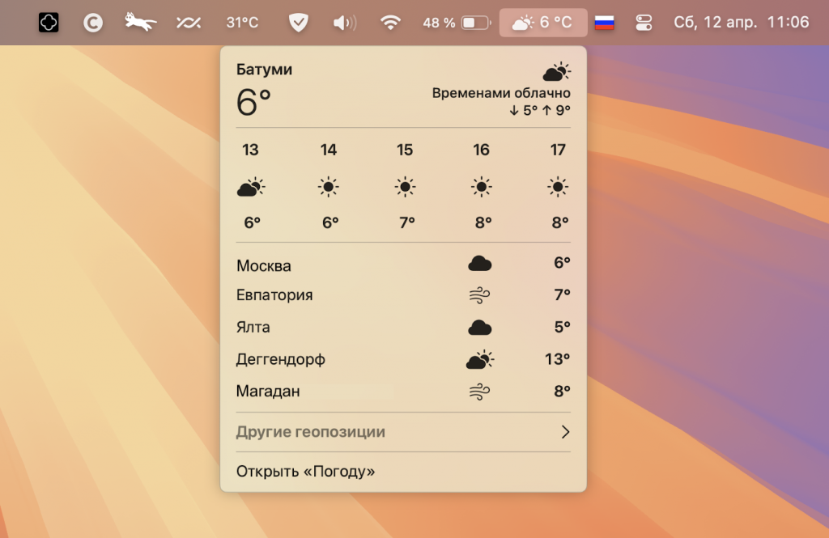This screenshot has width=829, height=538.
Task: Click the 13° value for Деггендорф
Action: [558, 359]
